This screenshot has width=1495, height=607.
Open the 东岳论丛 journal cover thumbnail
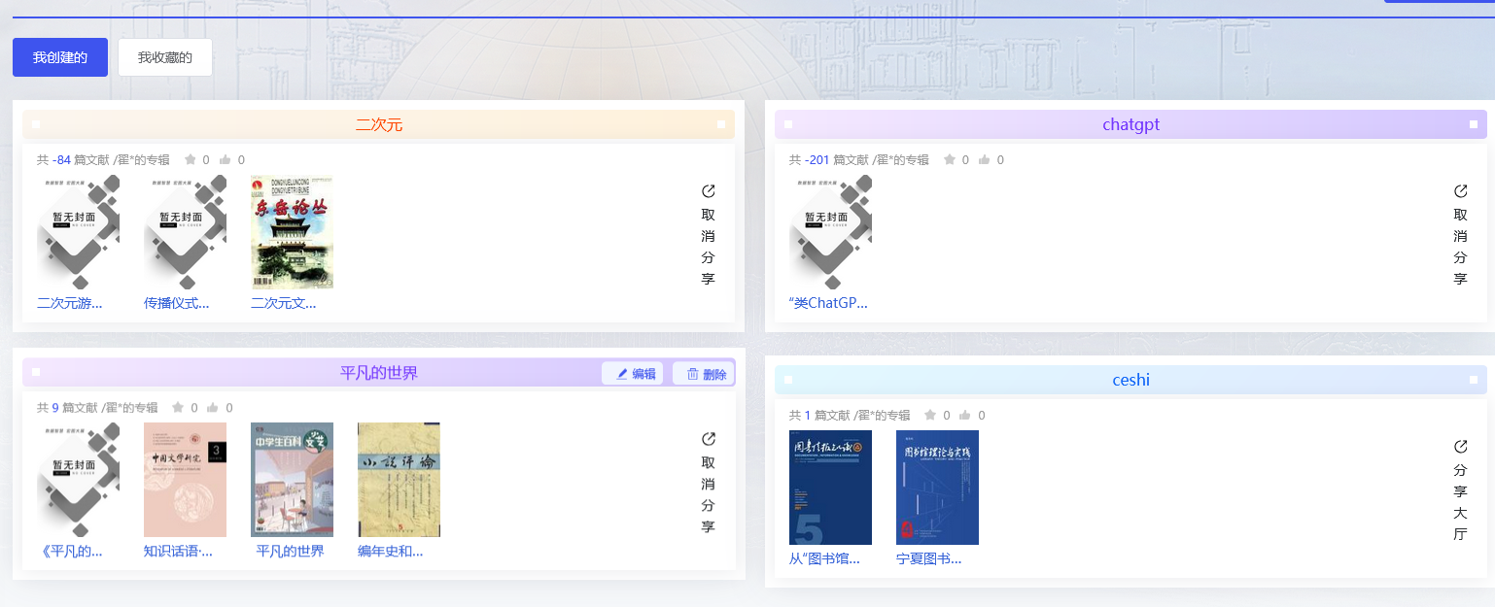coord(292,231)
